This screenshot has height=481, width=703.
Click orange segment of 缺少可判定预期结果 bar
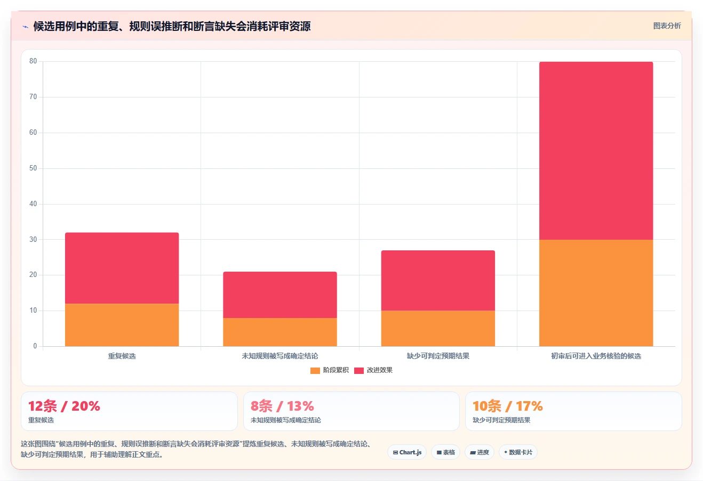pos(438,328)
